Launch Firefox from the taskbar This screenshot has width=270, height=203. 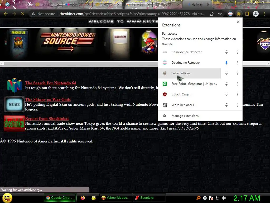coord(83,198)
